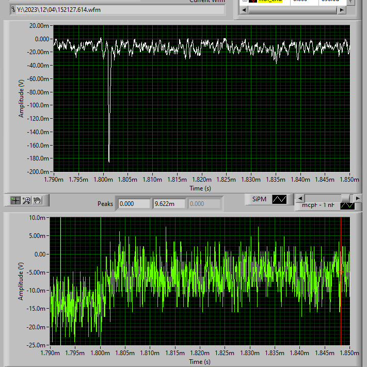Select the crosshair cursor tool in graph palette
367x367 pixels.
coord(15,200)
